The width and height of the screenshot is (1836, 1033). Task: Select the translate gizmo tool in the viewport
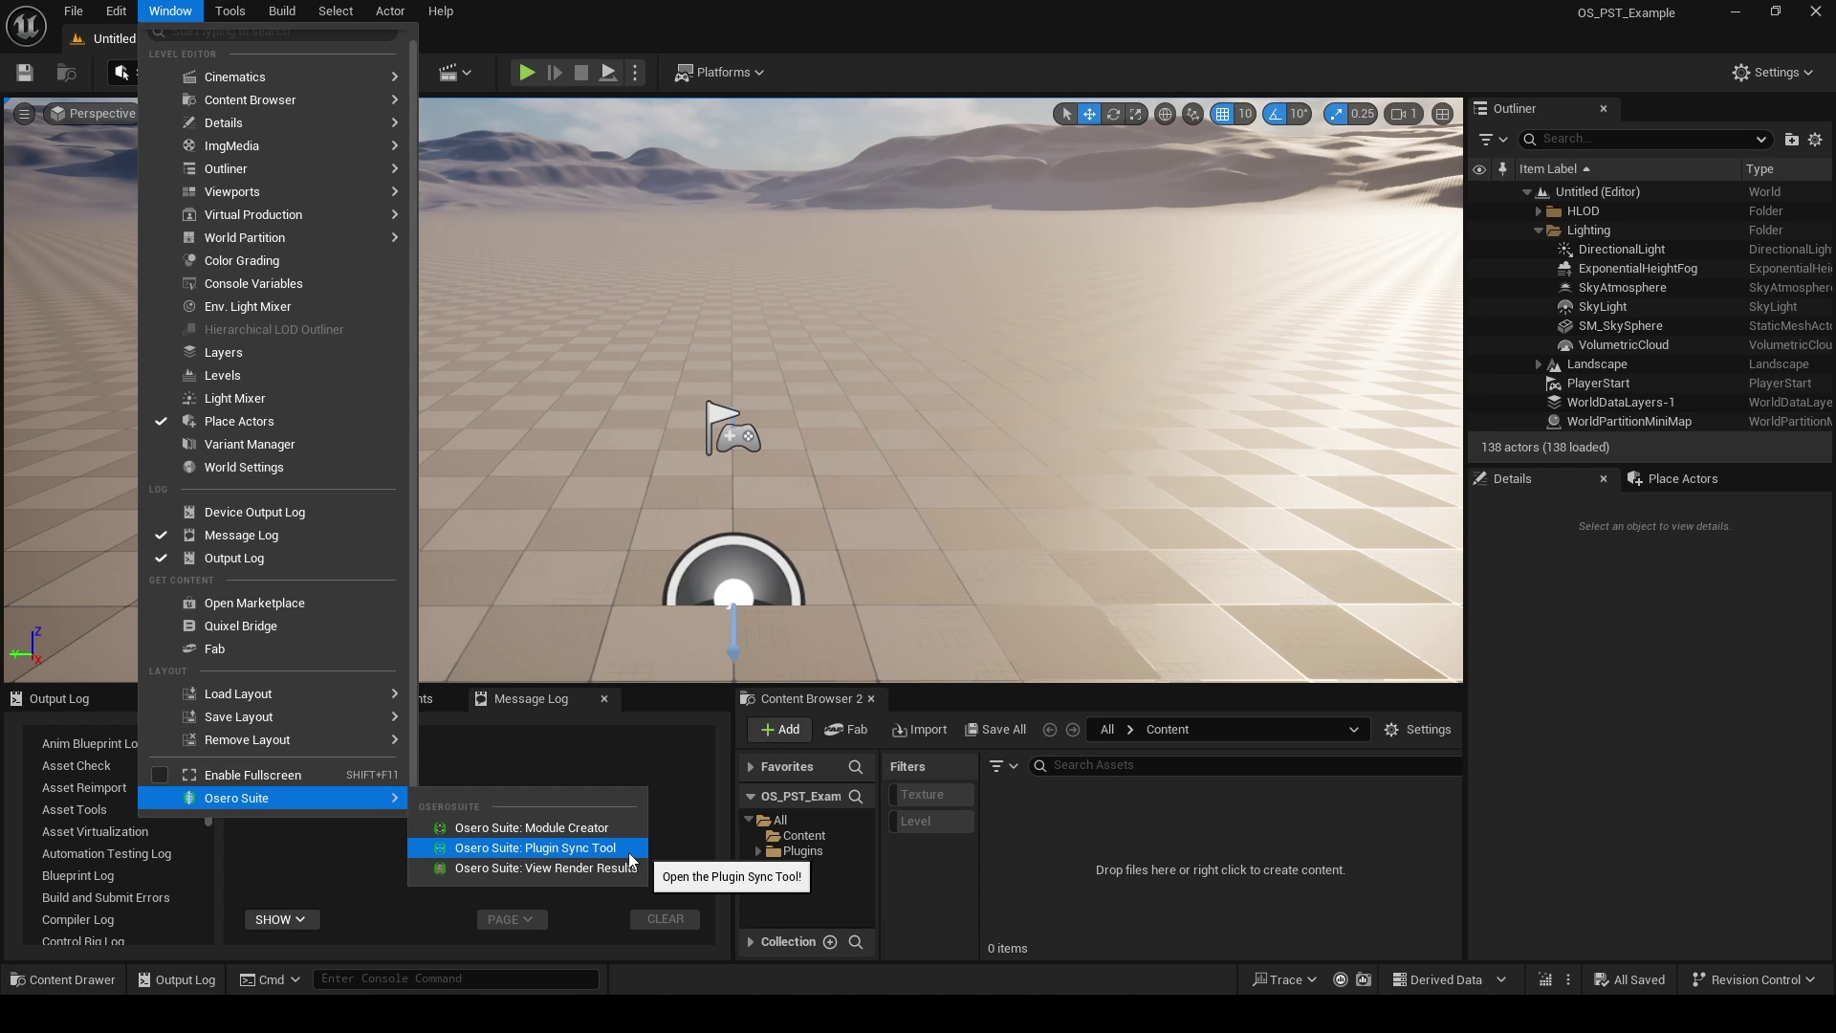pyautogui.click(x=1089, y=114)
